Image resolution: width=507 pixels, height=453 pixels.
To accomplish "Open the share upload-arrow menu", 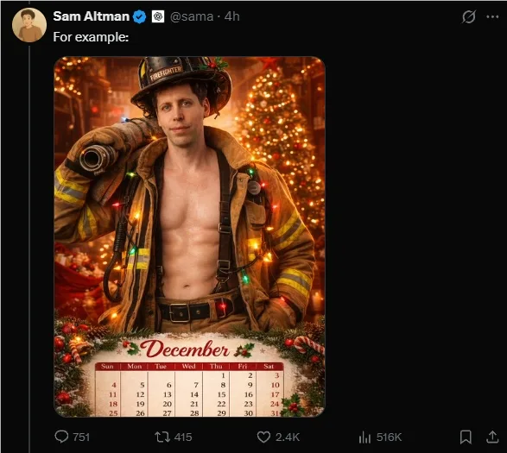I will [492, 437].
